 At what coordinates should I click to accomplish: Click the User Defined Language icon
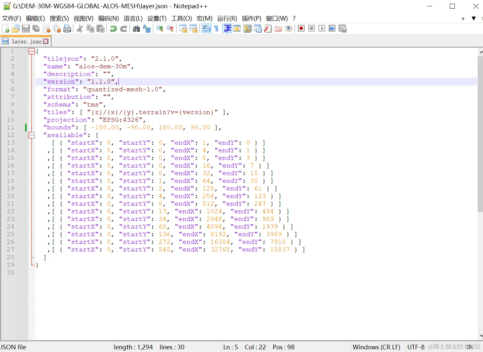[237, 29]
